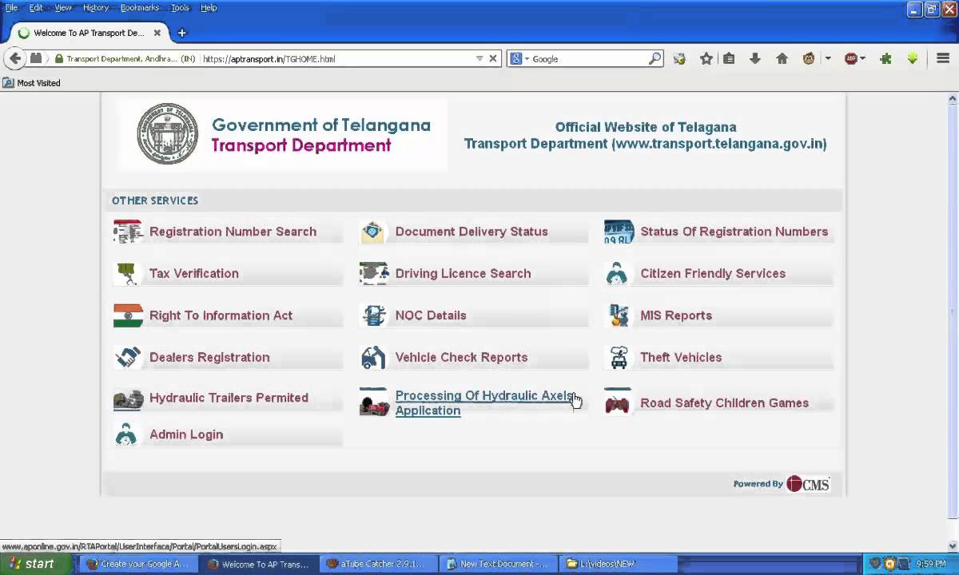Open the Edit menu
This screenshot has height=575, width=959.
point(36,7)
